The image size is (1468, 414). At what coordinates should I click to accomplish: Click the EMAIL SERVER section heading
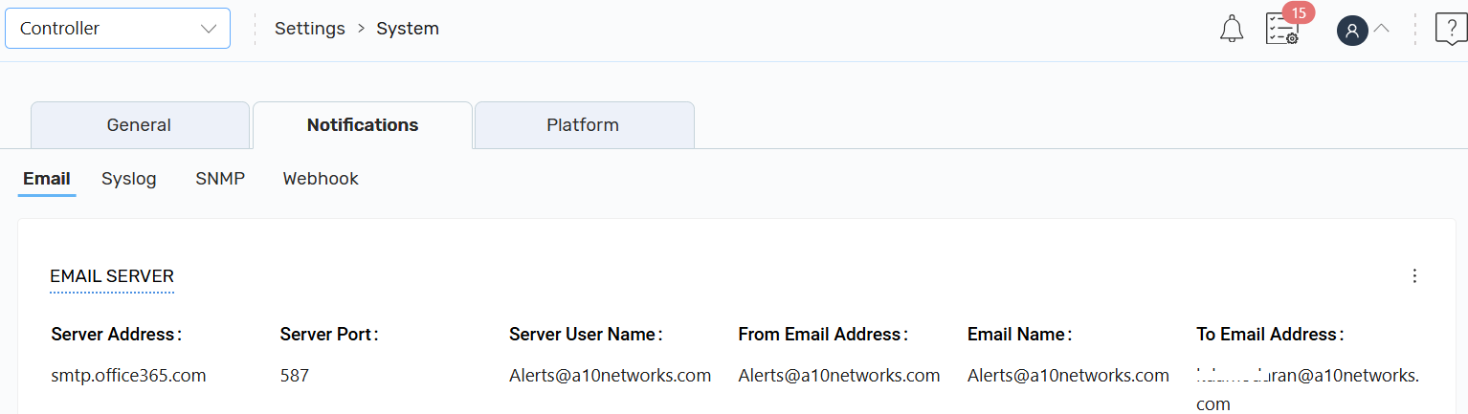[x=112, y=276]
